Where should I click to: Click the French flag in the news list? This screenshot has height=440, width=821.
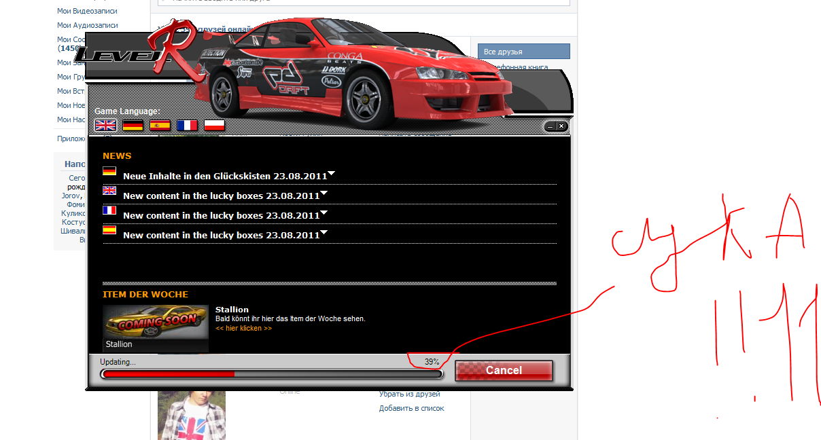(109, 210)
